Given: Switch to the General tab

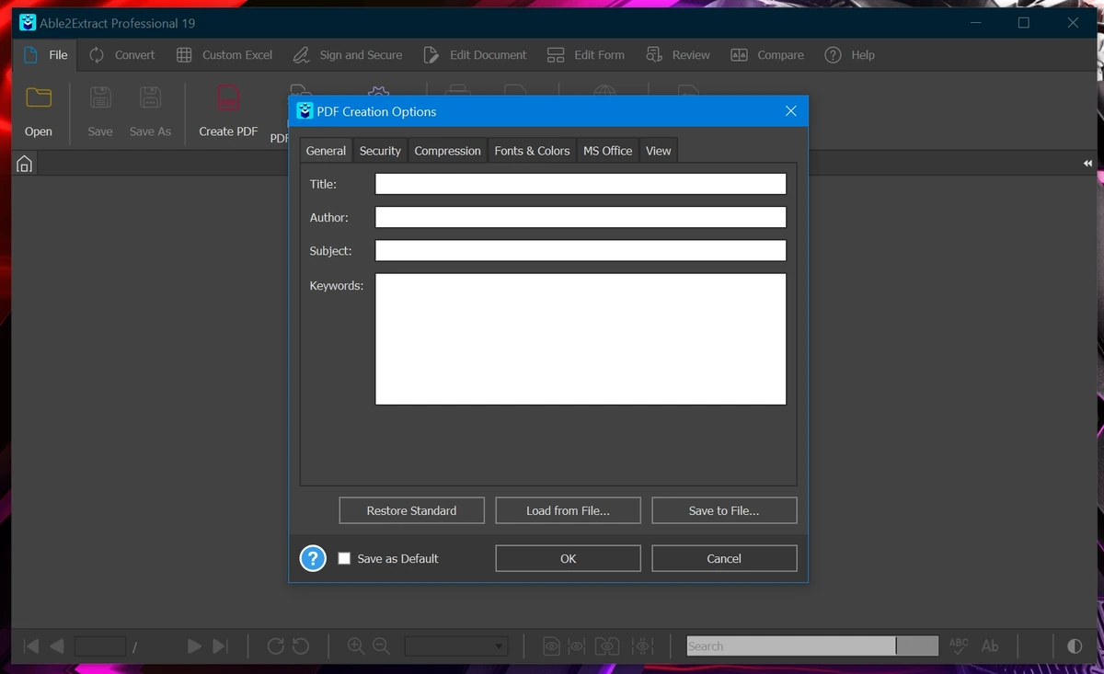Looking at the screenshot, I should 326,151.
